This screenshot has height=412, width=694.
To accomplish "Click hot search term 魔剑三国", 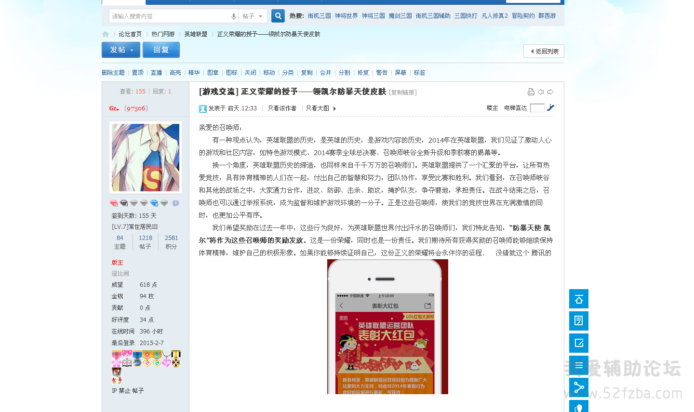I will [400, 16].
